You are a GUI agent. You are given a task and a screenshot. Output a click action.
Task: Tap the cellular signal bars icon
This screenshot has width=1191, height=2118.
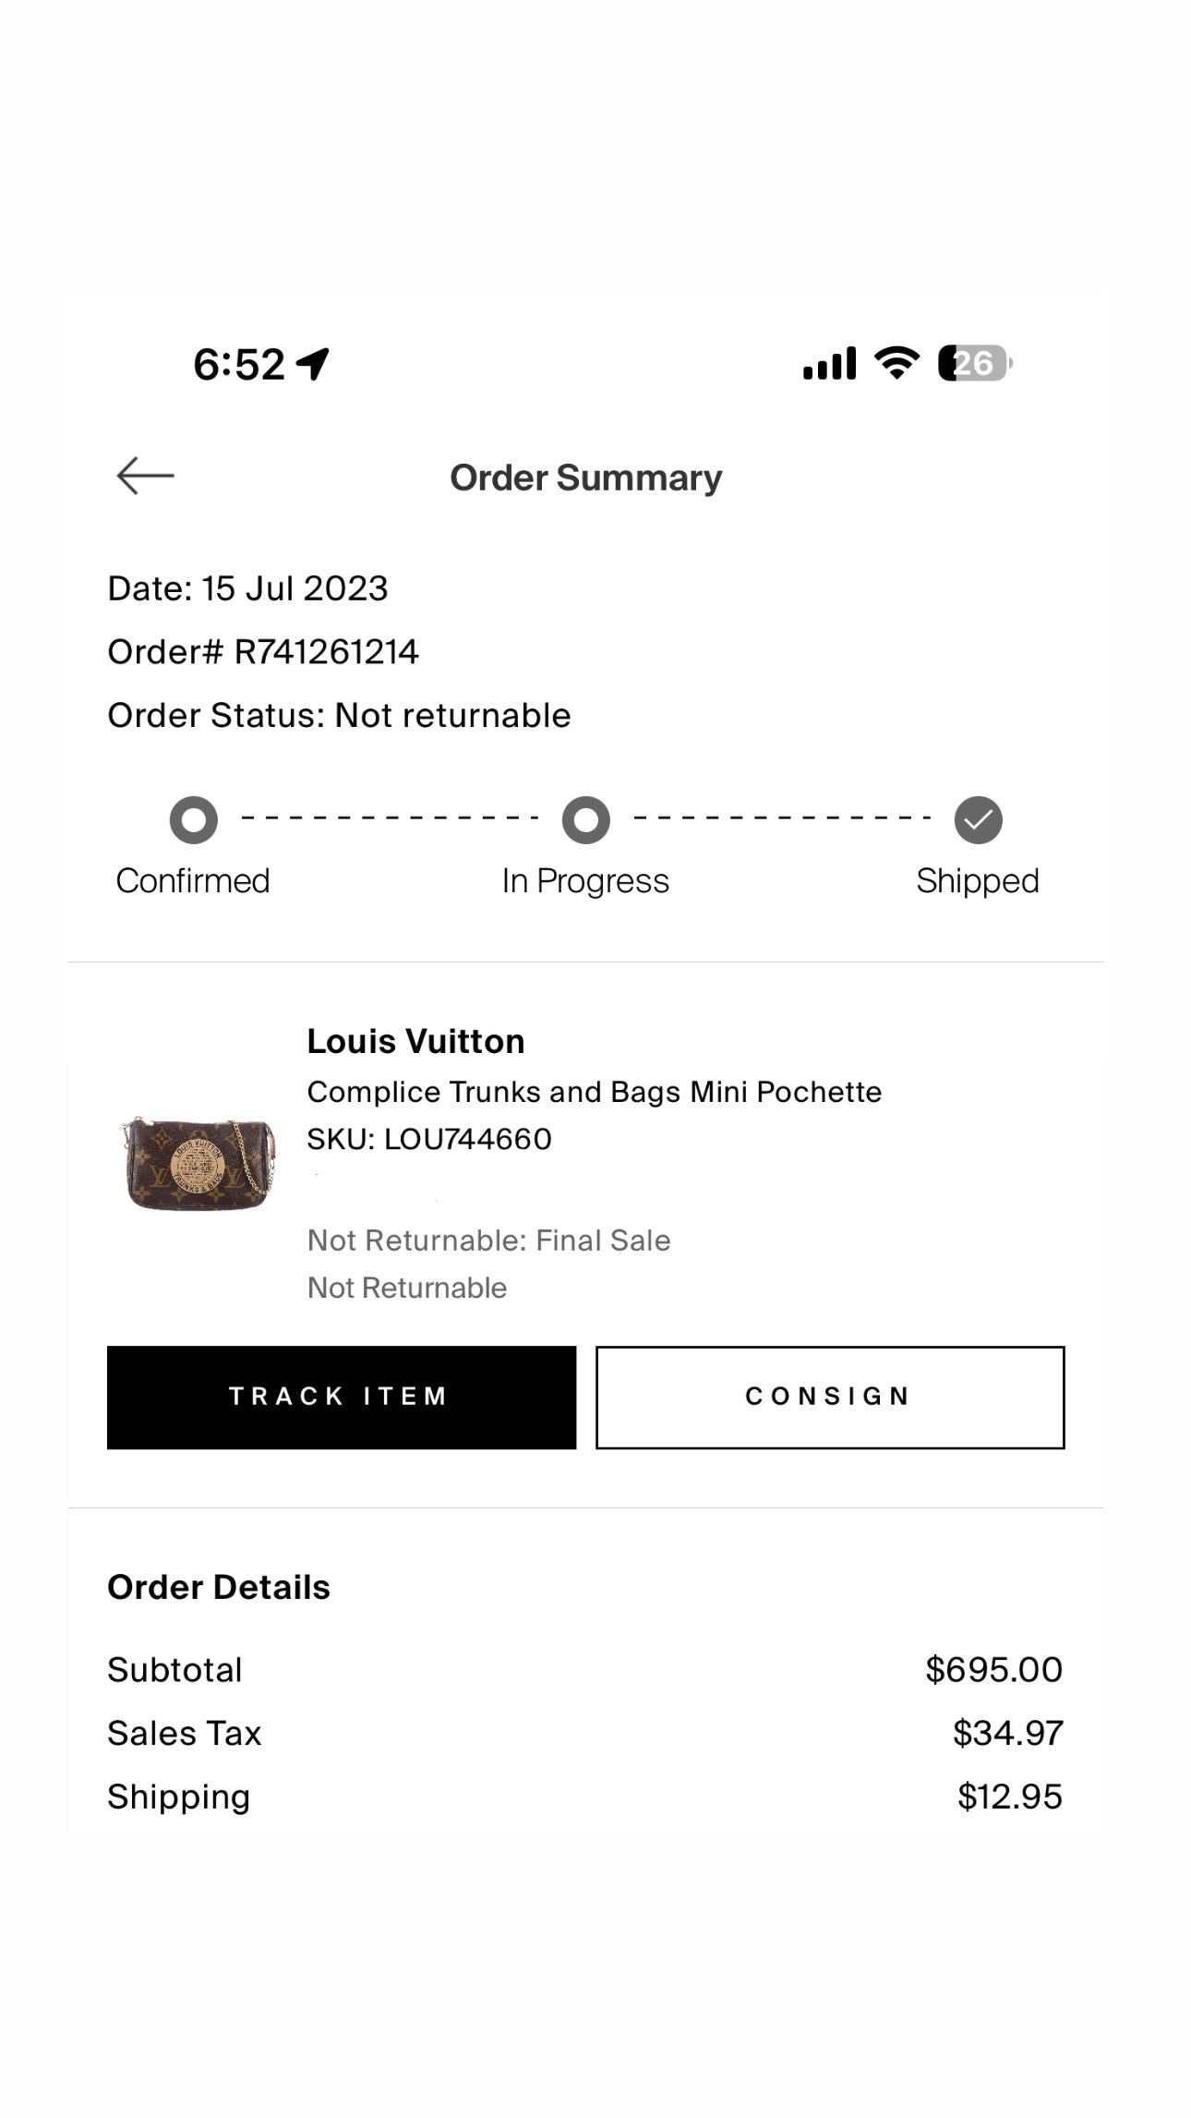pyautogui.click(x=830, y=364)
